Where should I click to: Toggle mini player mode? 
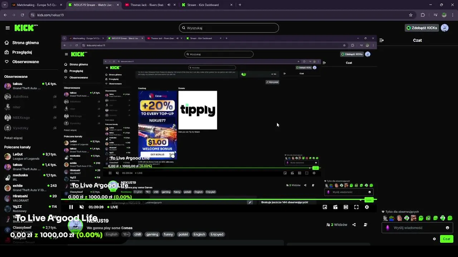(x=325, y=207)
